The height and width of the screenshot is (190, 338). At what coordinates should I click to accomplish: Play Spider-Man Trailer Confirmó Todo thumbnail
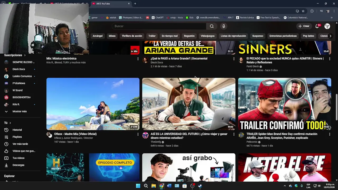click(x=285, y=104)
